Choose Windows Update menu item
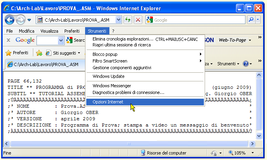Image resolution: width=267 pixels, height=160 pixels. coord(145,76)
